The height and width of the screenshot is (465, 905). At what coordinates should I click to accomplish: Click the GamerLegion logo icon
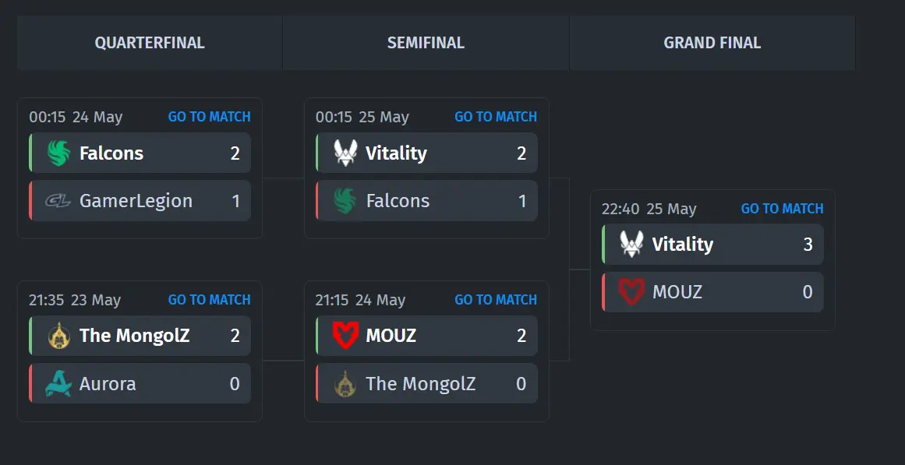click(x=58, y=201)
